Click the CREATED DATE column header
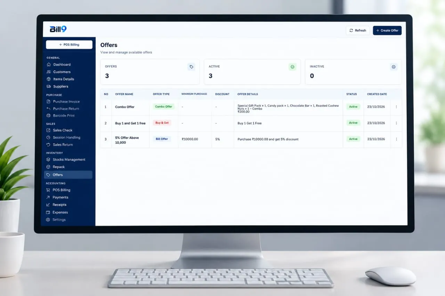This screenshot has width=445, height=296. coord(377,94)
